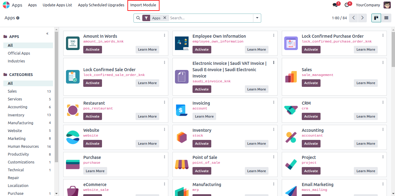Go to previous page of apps
395x196 pixels.
[353, 18]
